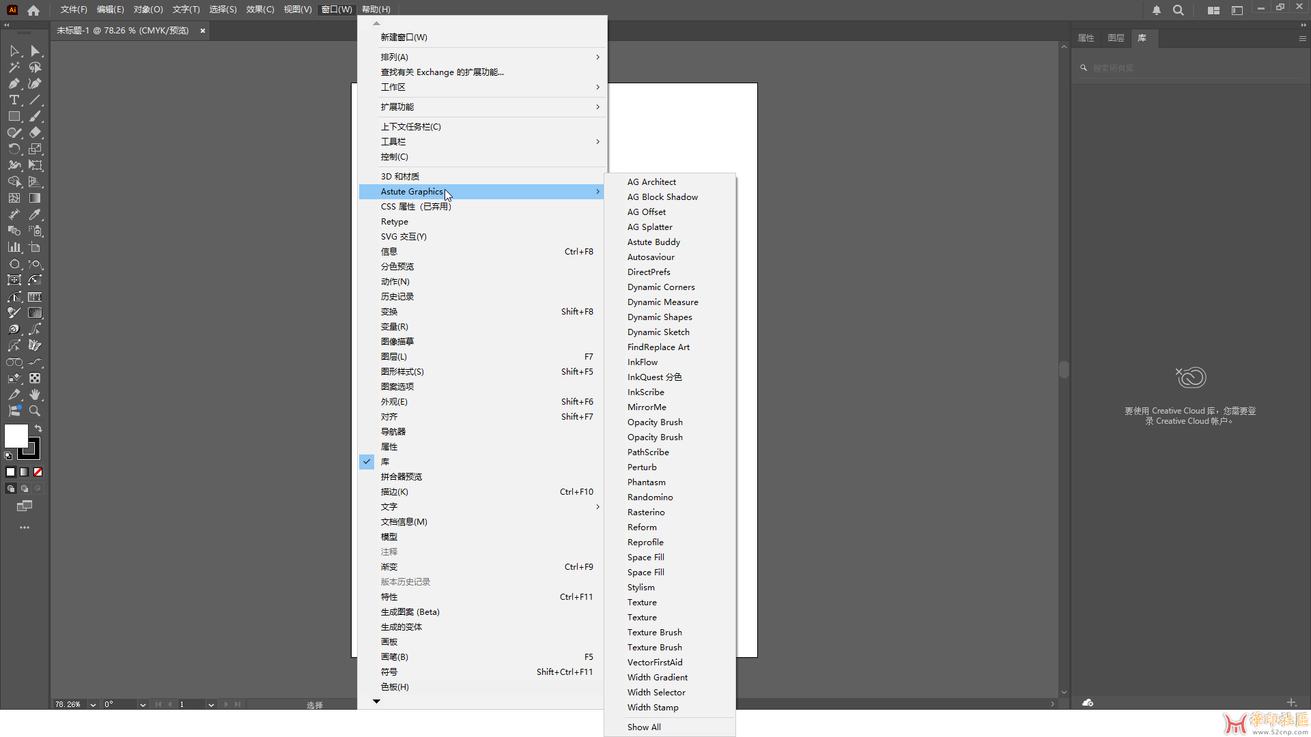
Task: Expand 排列(A) submenu
Action: (481, 57)
